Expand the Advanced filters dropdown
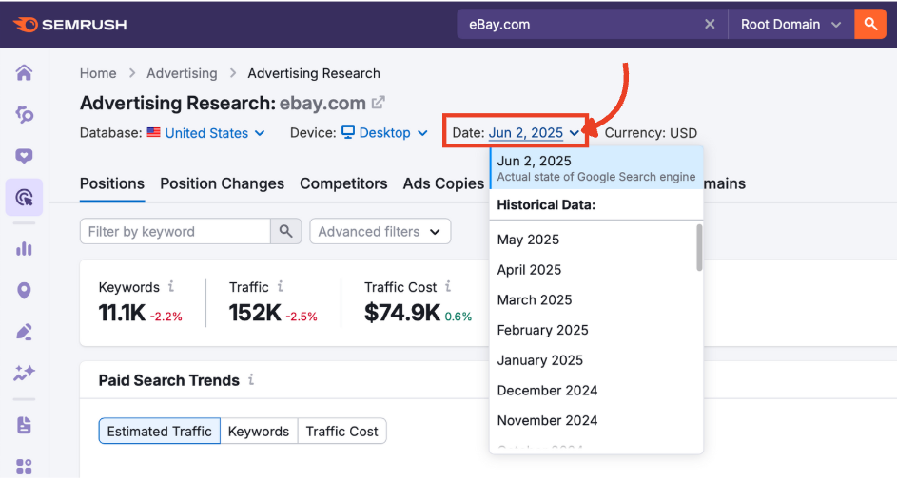Screen dimensions: 897x481 click(380, 231)
